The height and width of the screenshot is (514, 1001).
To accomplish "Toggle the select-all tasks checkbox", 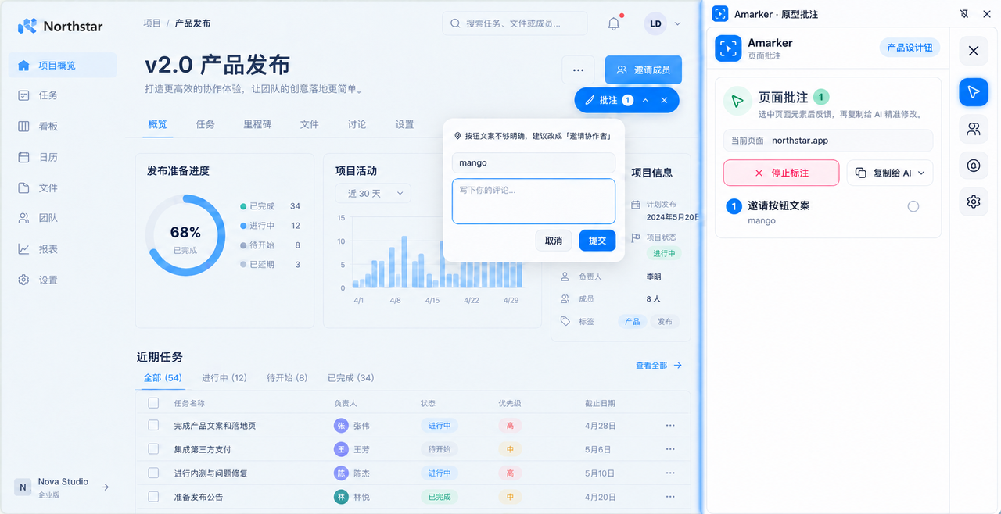I will point(153,403).
